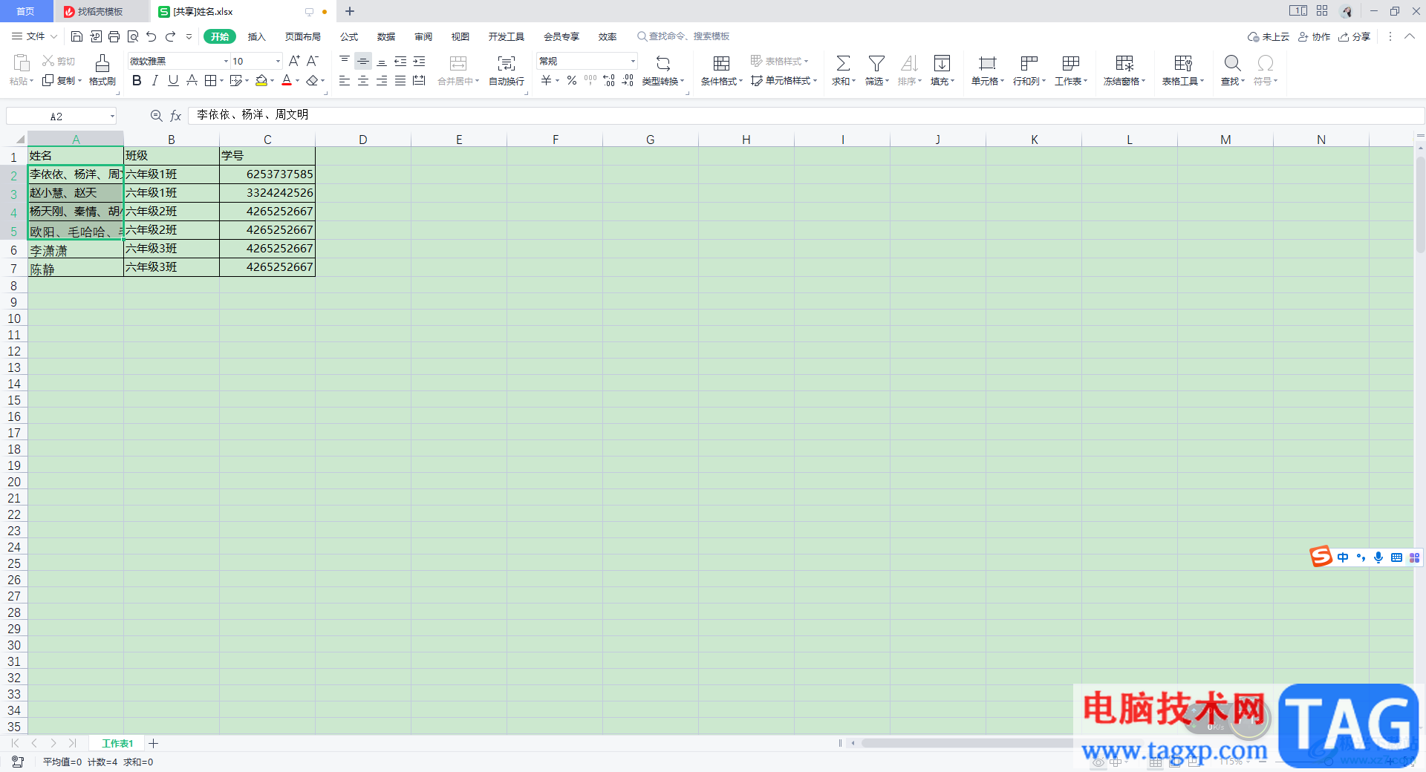
Task: Toggle top vertical alignment
Action: pos(345,61)
